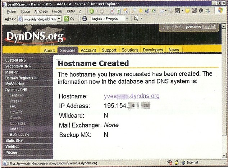Open Pricing in the sidebar
This screenshot has width=228, height=168.
[x=11, y=153]
